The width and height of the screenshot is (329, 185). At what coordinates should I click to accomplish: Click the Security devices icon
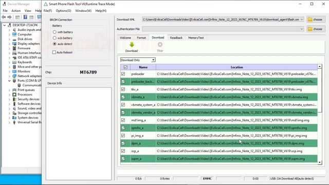pyautogui.click(x=14, y=99)
